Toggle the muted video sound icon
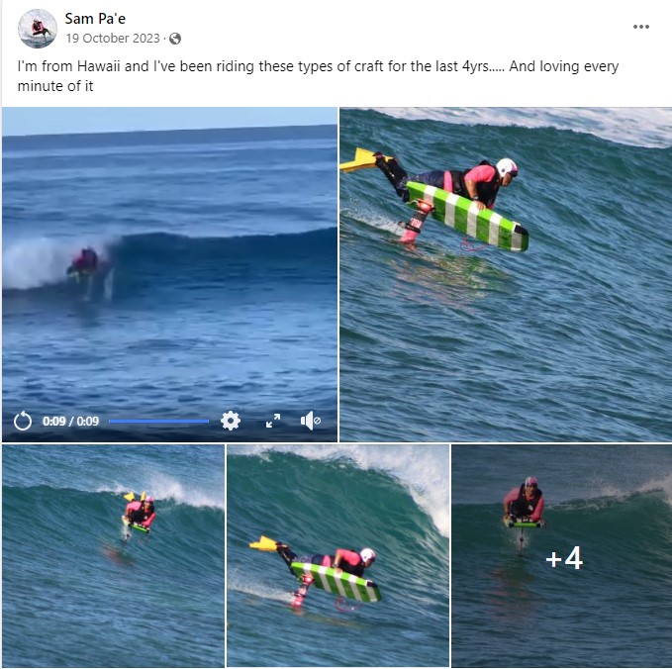The image size is (672, 669). (311, 421)
